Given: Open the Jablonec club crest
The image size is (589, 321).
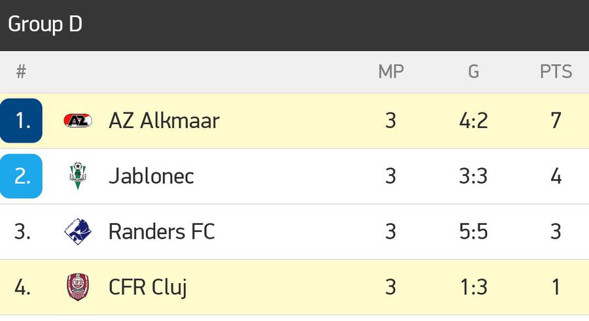Looking at the screenshot, I should (78, 176).
